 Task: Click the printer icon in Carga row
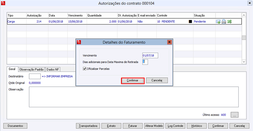point(224,22)
